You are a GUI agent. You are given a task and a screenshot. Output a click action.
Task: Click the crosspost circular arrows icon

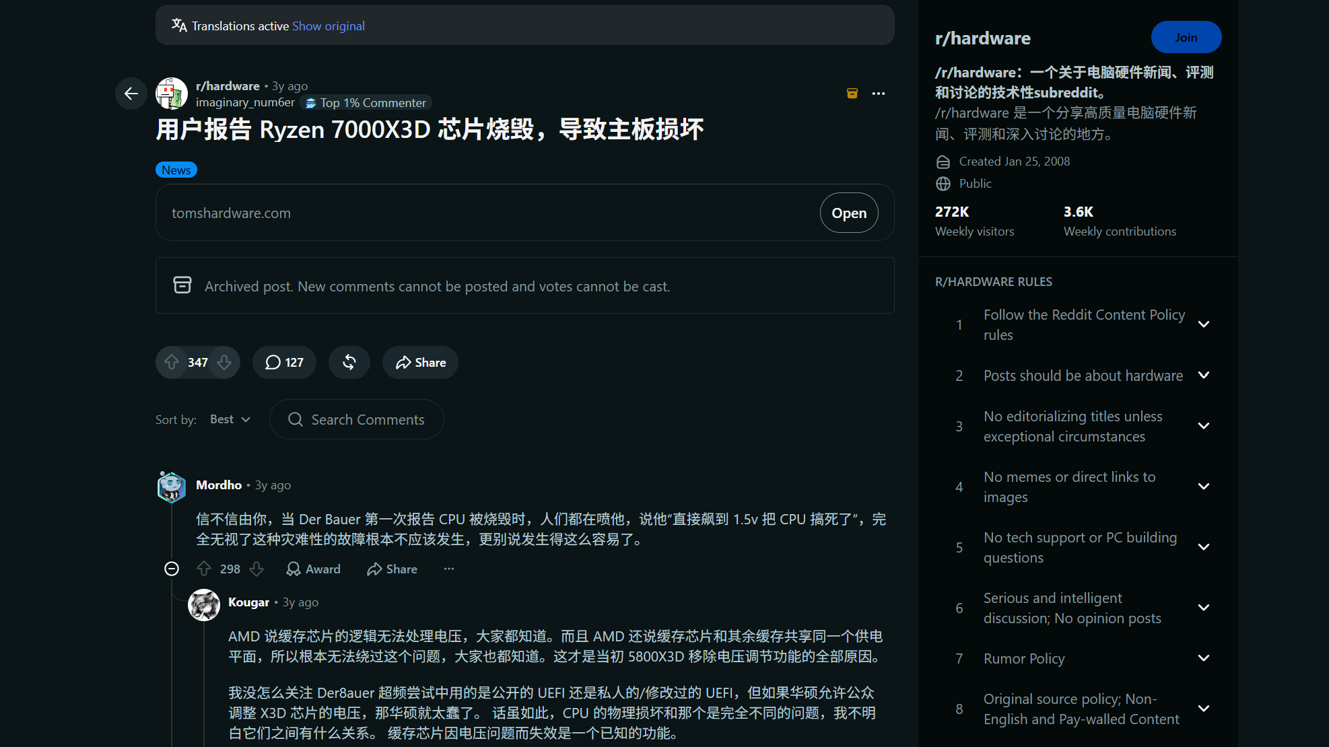[x=349, y=363]
